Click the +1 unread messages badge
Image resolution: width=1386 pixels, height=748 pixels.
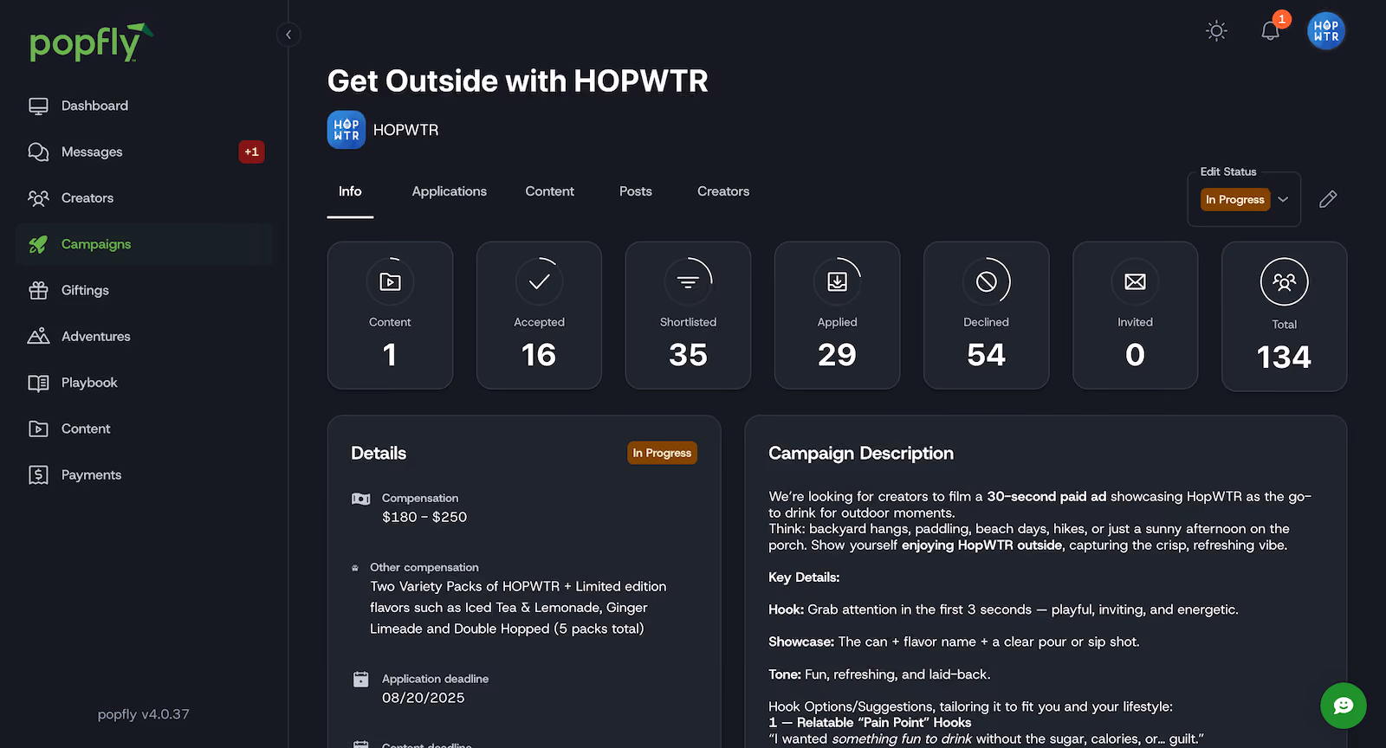(x=251, y=152)
